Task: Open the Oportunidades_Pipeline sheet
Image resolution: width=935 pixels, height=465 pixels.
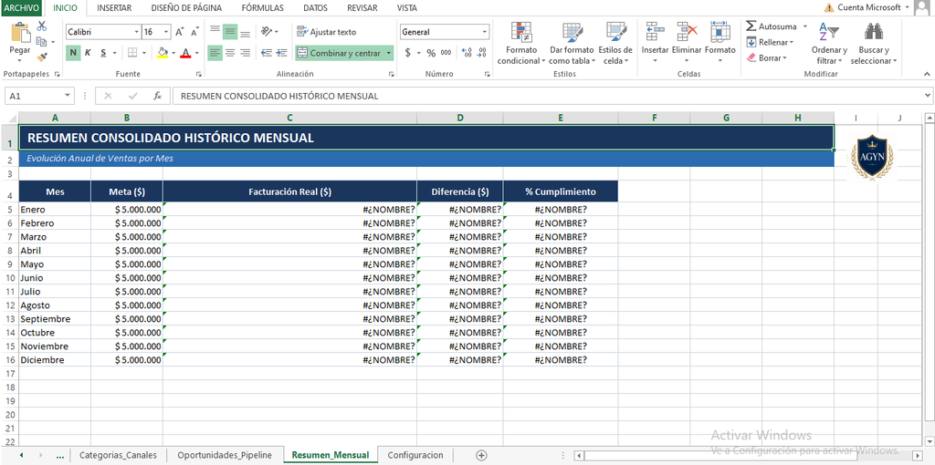Action: (x=225, y=455)
